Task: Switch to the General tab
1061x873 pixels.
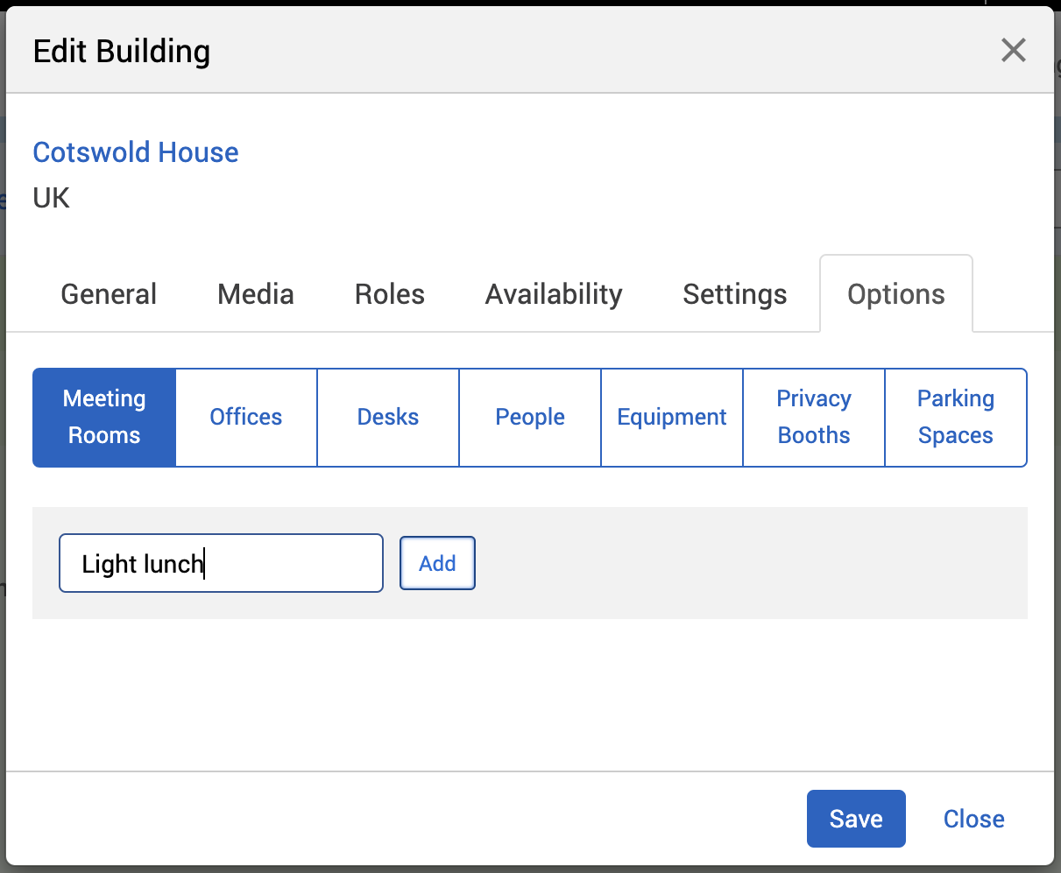Action: tap(109, 294)
